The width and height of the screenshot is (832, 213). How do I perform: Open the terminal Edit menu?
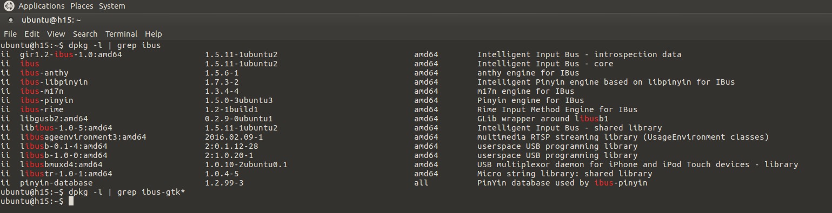coord(32,33)
